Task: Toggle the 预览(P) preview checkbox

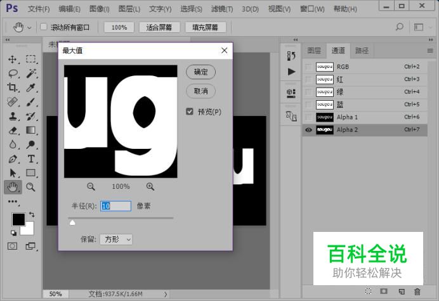Action: coord(190,112)
